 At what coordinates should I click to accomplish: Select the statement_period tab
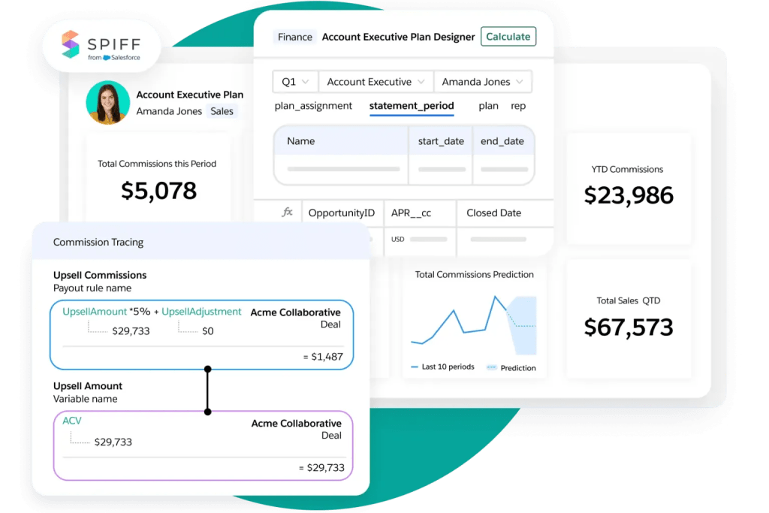click(412, 106)
